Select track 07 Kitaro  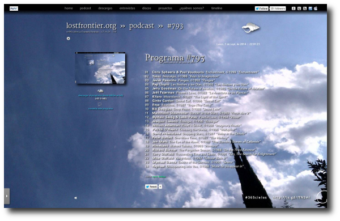coord(186,97)
